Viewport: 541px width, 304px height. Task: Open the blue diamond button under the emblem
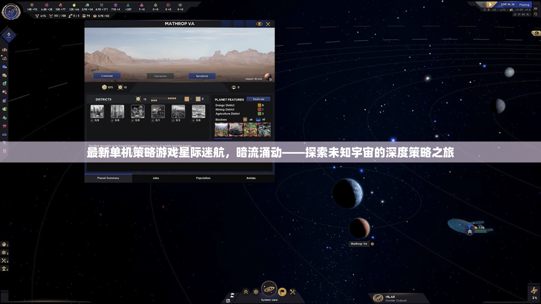pos(9,35)
